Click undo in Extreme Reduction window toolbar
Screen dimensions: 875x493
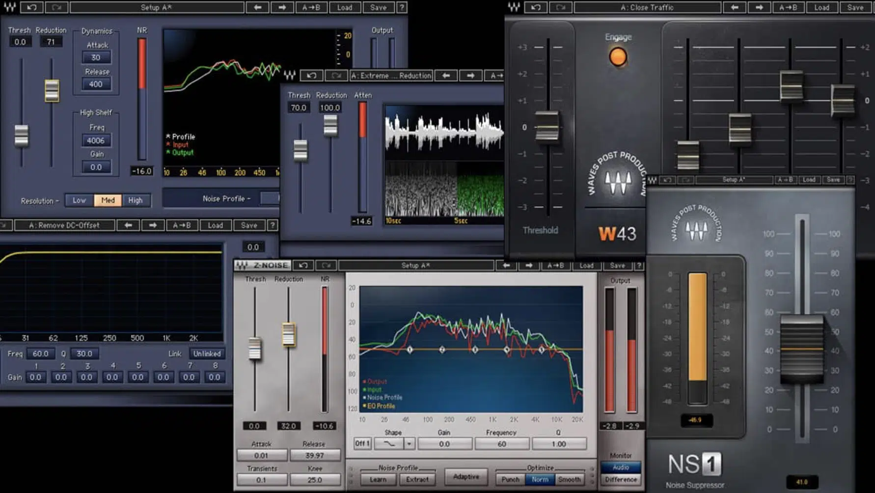pos(311,76)
